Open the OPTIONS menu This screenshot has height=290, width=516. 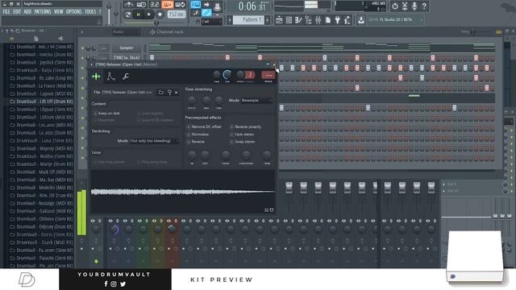coord(73,12)
